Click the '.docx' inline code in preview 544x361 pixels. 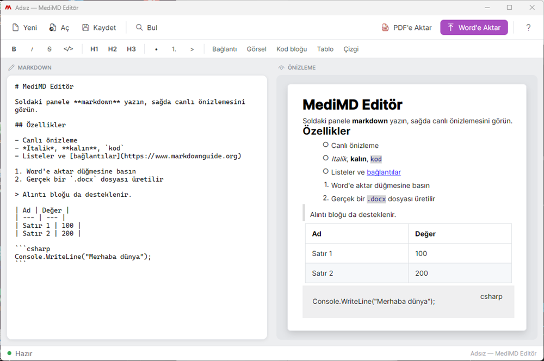coord(376,199)
